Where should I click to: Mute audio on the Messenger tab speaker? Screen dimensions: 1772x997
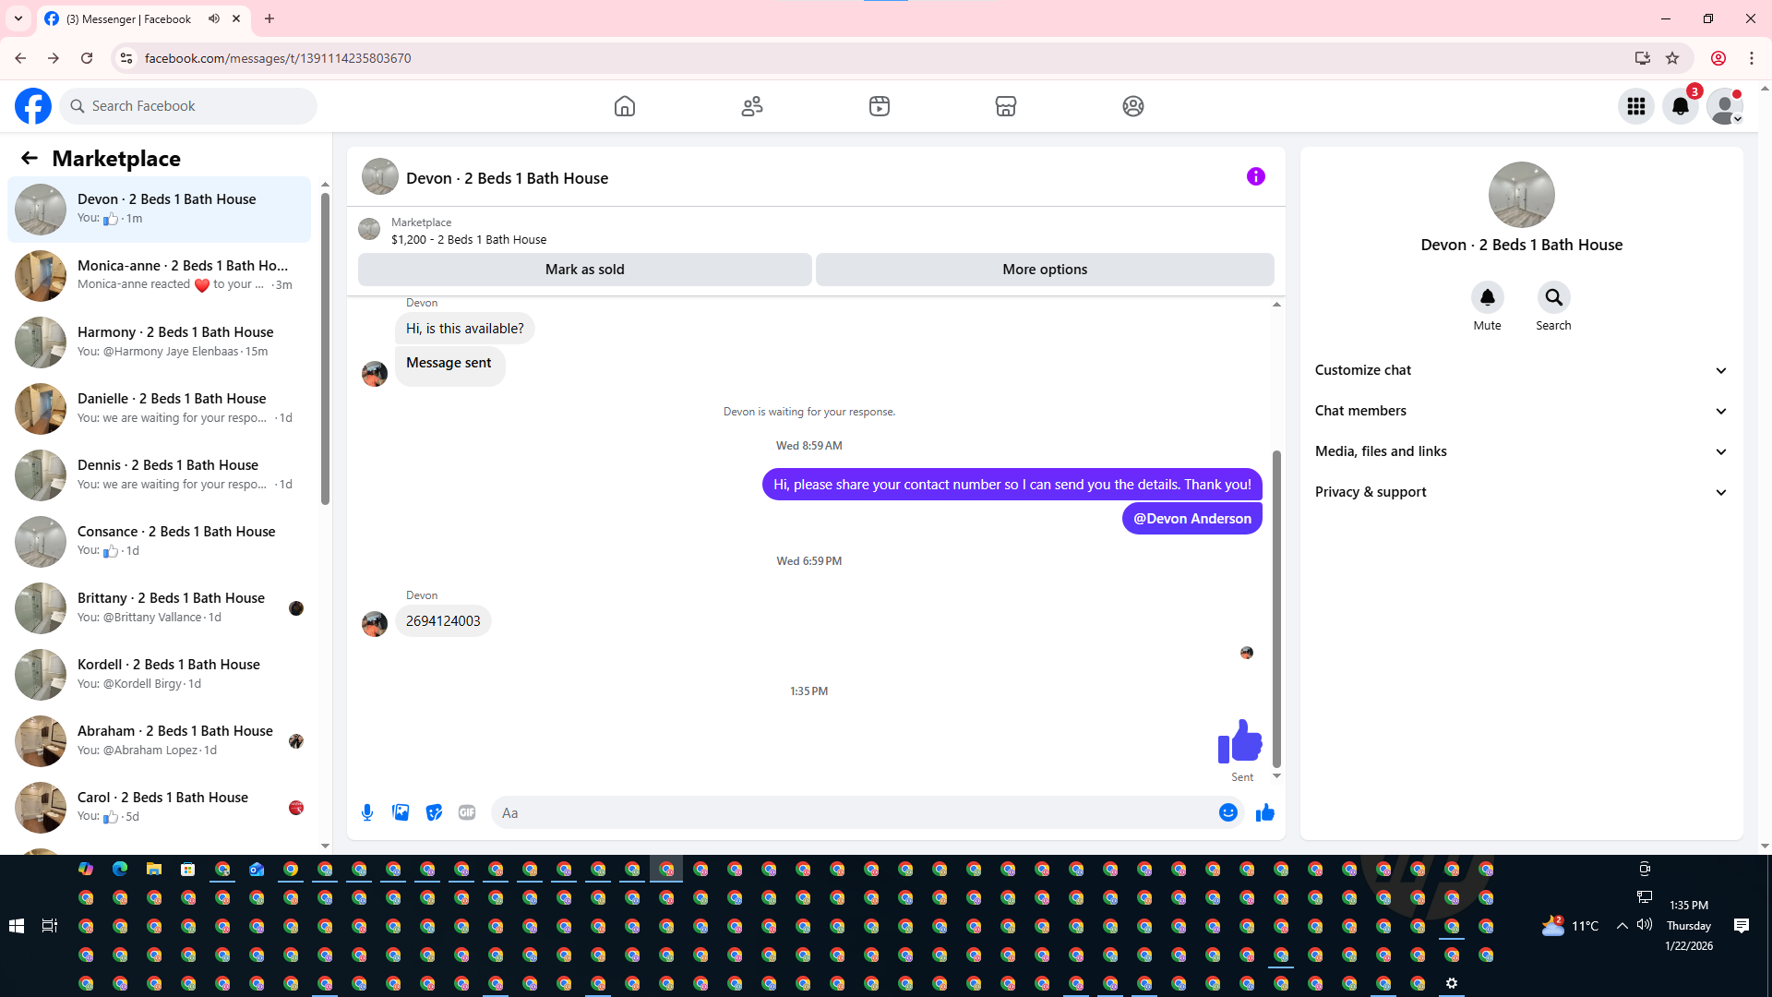click(214, 18)
